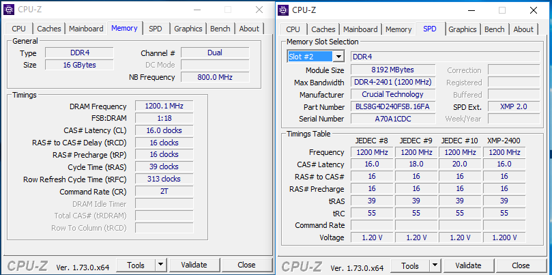Click XMP 2.0 SPD Ext. value
Screen dimensions: 552x275
click(514, 106)
